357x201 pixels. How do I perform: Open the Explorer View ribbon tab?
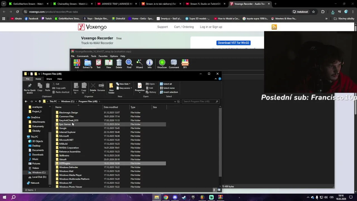click(59, 79)
